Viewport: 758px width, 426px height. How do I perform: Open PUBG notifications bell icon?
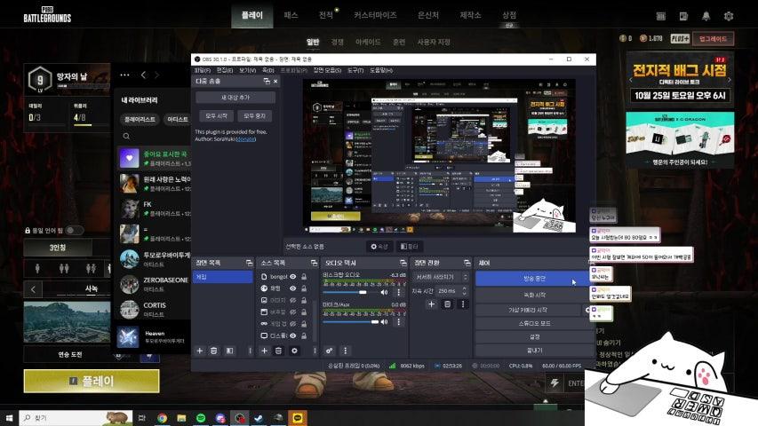(706, 16)
